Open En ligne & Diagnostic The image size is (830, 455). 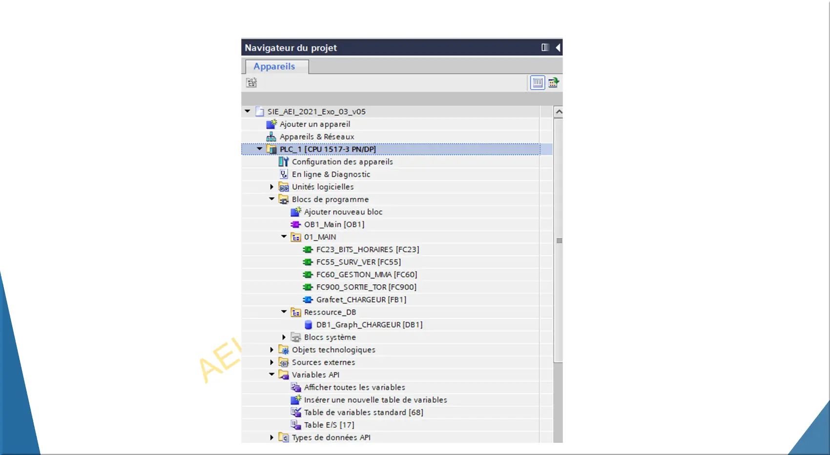[x=331, y=174]
